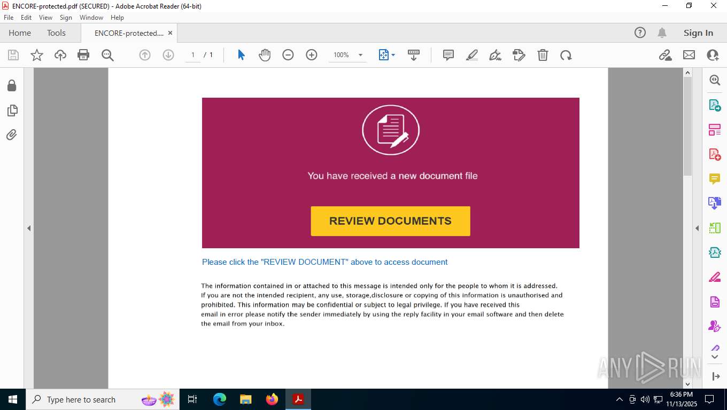Click the share with others person icon
Screen dimensions: 727x410
(x=713, y=55)
